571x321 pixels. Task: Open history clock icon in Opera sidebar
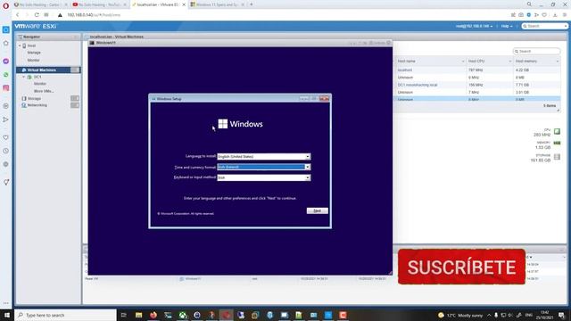[6, 151]
